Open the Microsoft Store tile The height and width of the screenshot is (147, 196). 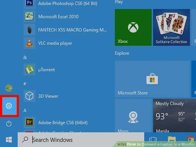tap(152, 79)
